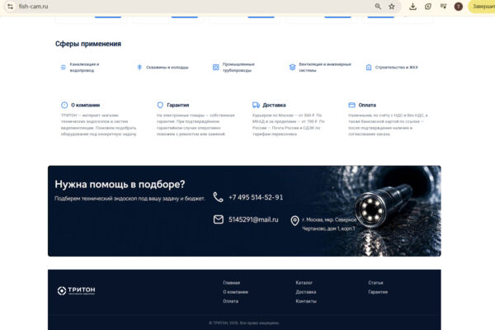
Task: Open Доставка in footer menu
Action: tap(306, 292)
